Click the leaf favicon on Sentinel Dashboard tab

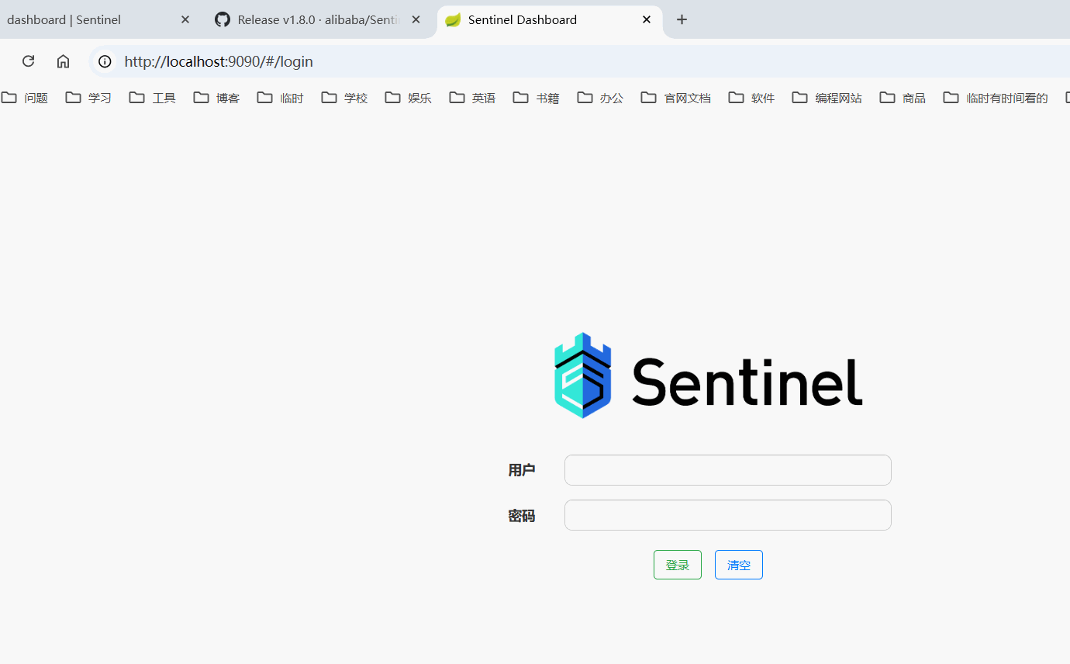coord(453,19)
